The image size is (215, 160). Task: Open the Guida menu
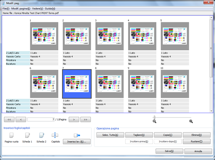[x=50, y=9]
